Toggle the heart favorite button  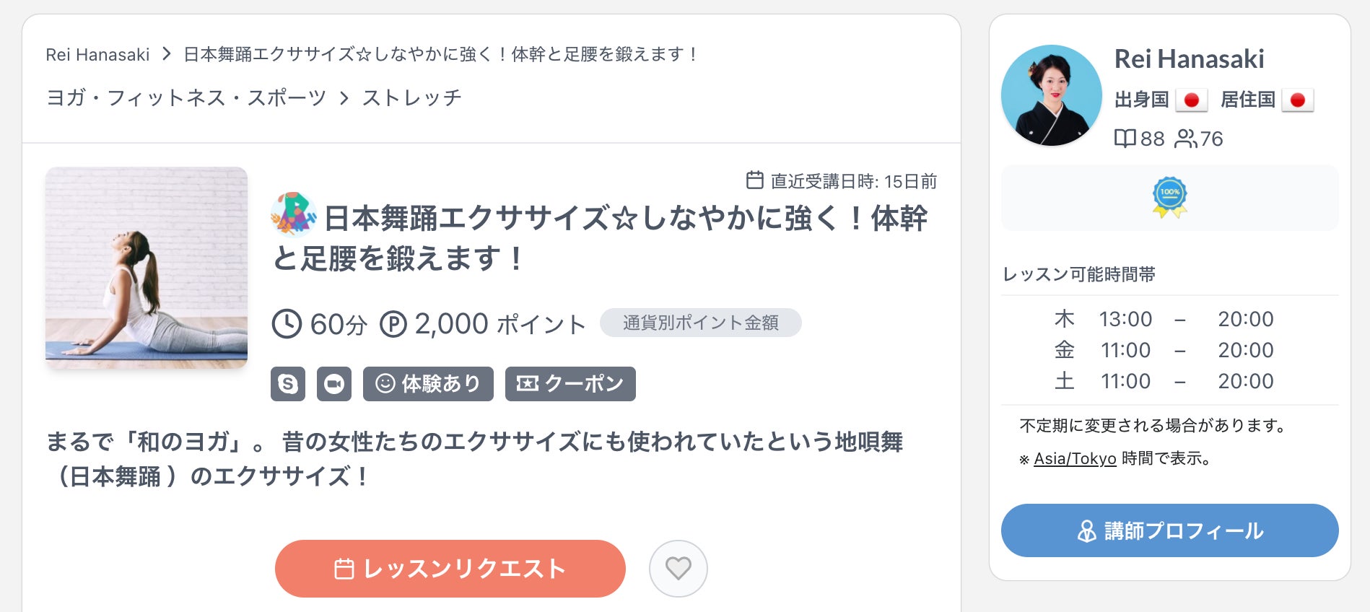pyautogui.click(x=678, y=568)
